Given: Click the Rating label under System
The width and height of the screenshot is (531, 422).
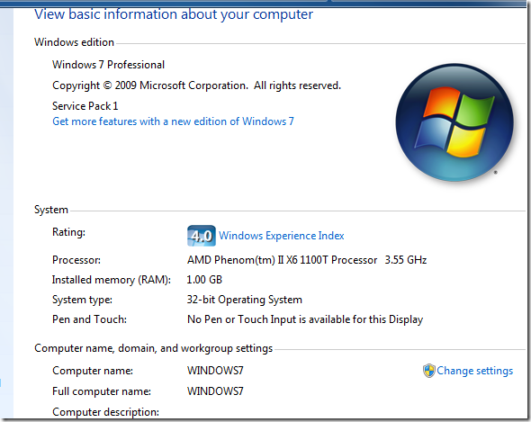Looking at the screenshot, I should tap(68, 232).
